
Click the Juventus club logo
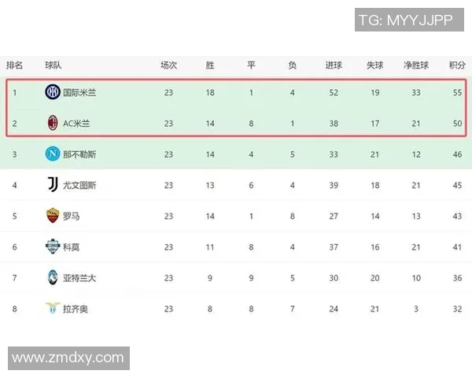tap(53, 185)
